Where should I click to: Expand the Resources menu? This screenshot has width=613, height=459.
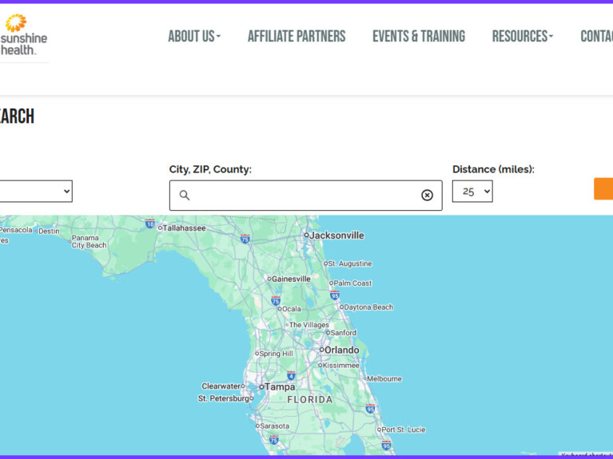[x=522, y=36]
